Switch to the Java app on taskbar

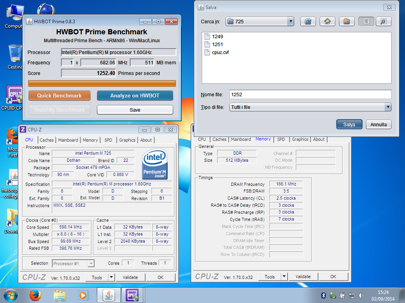pos(109,295)
